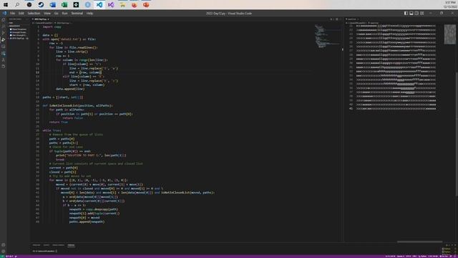
Task: Select the active Run and Debug icon
Action: click(x=4, y=40)
